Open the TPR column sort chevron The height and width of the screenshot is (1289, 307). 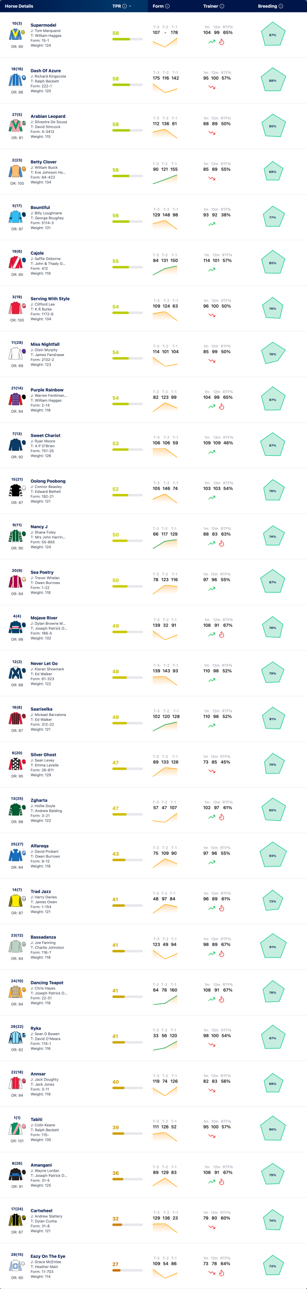tap(130, 6)
